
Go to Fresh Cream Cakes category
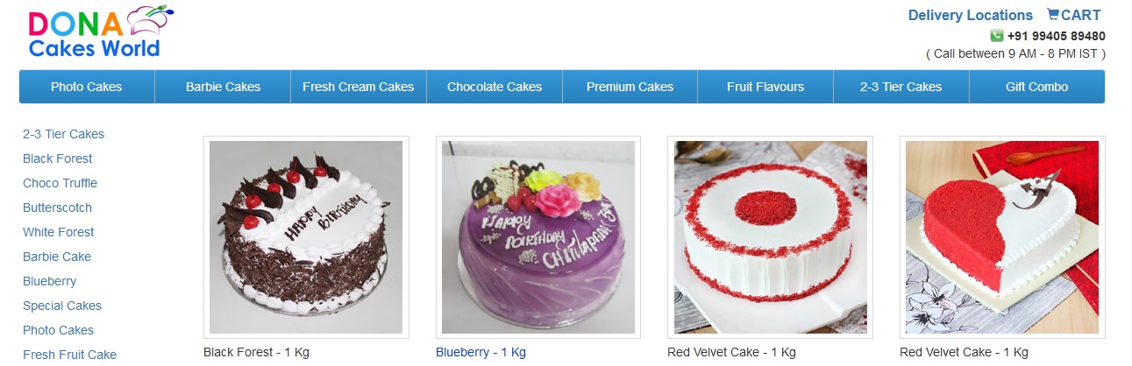pyautogui.click(x=358, y=87)
